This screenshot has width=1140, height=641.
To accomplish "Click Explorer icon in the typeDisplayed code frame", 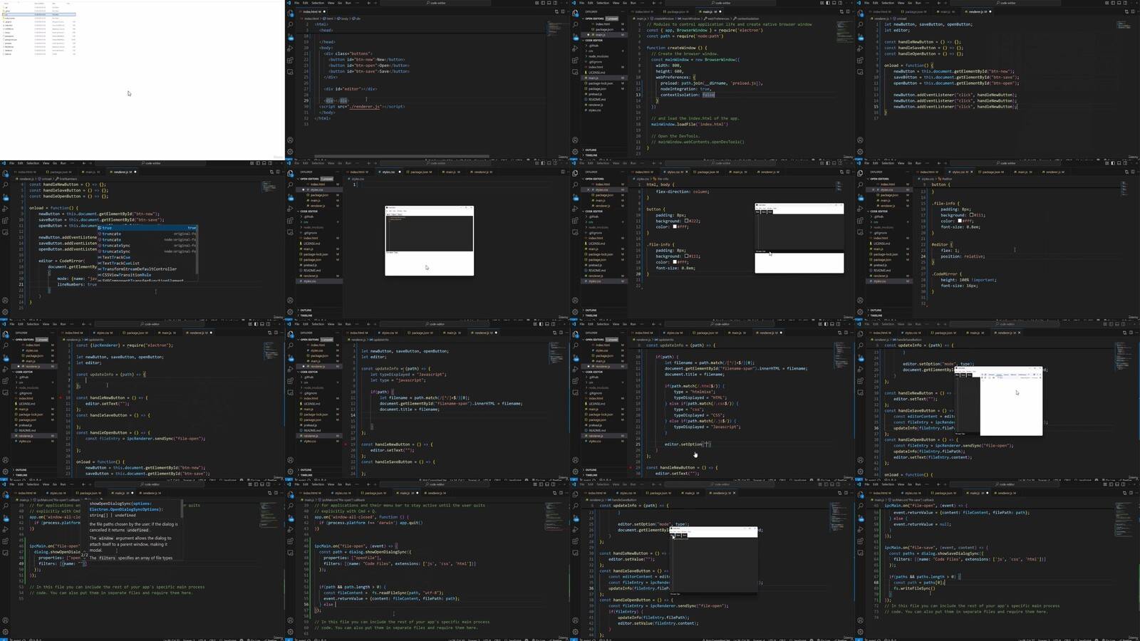I will tap(290, 333).
